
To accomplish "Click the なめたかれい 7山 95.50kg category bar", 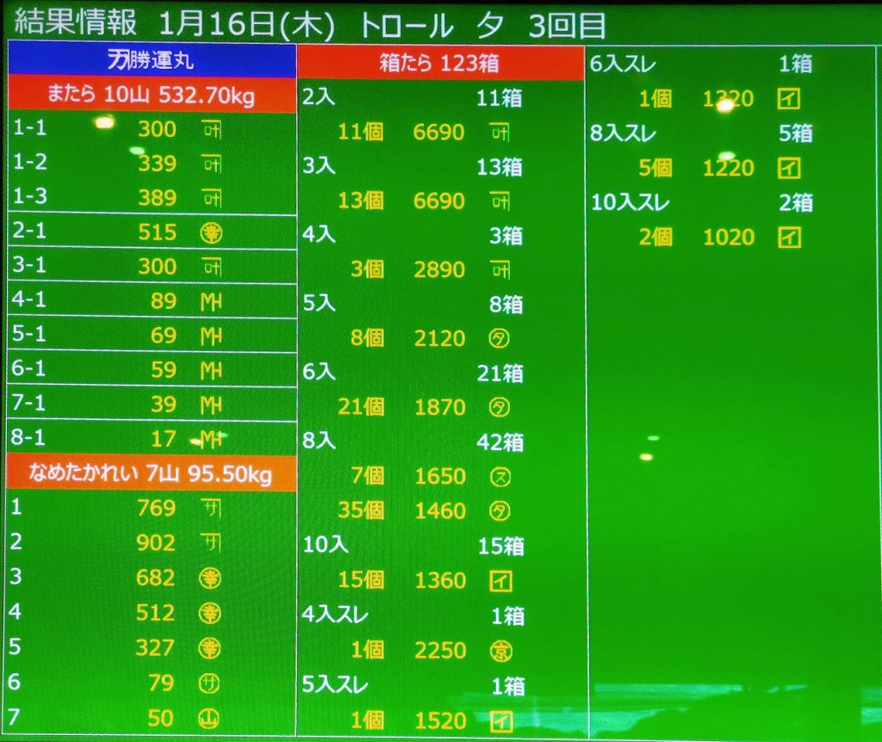I will (152, 473).
